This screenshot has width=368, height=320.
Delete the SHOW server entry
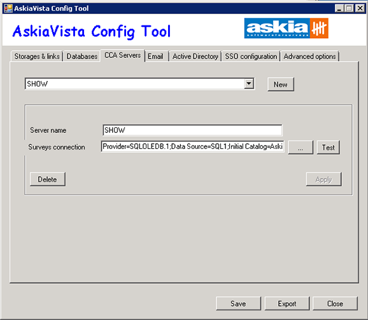pyautogui.click(x=47, y=179)
